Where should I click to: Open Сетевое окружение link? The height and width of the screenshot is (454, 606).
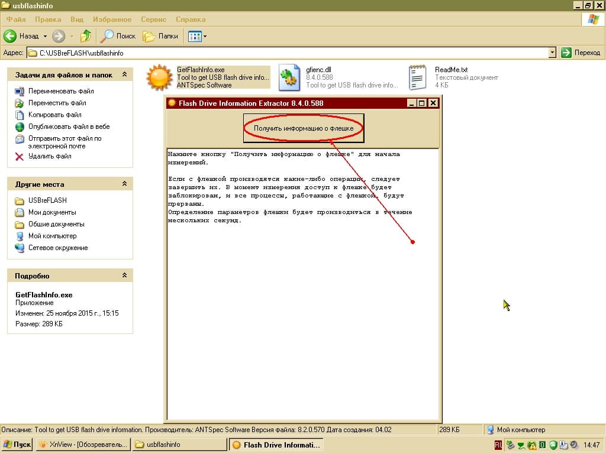[58, 248]
